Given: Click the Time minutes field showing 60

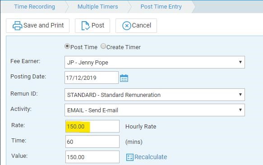Looking at the screenshot, I should [92, 142].
